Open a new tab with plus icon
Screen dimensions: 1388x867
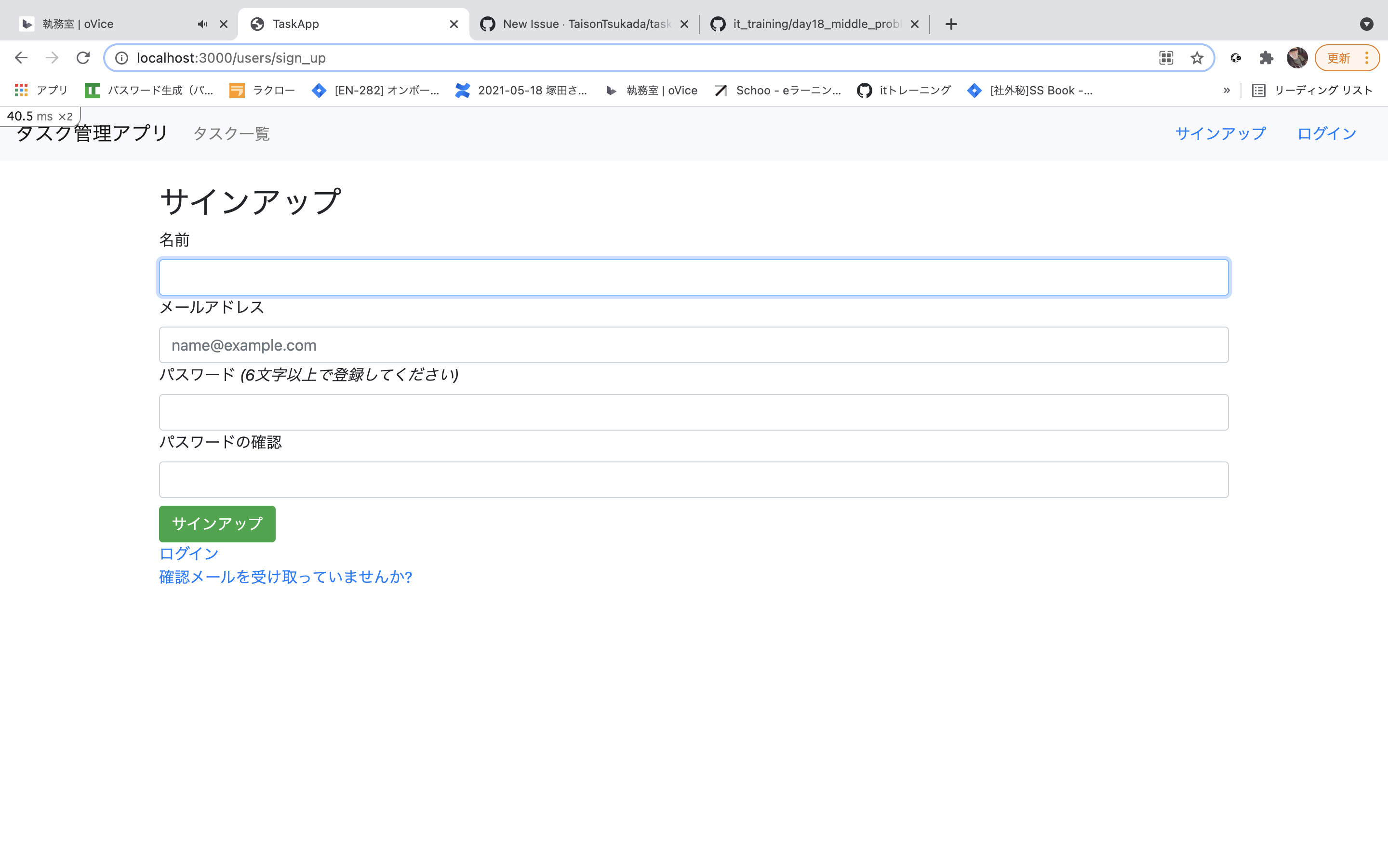pyautogui.click(x=951, y=24)
